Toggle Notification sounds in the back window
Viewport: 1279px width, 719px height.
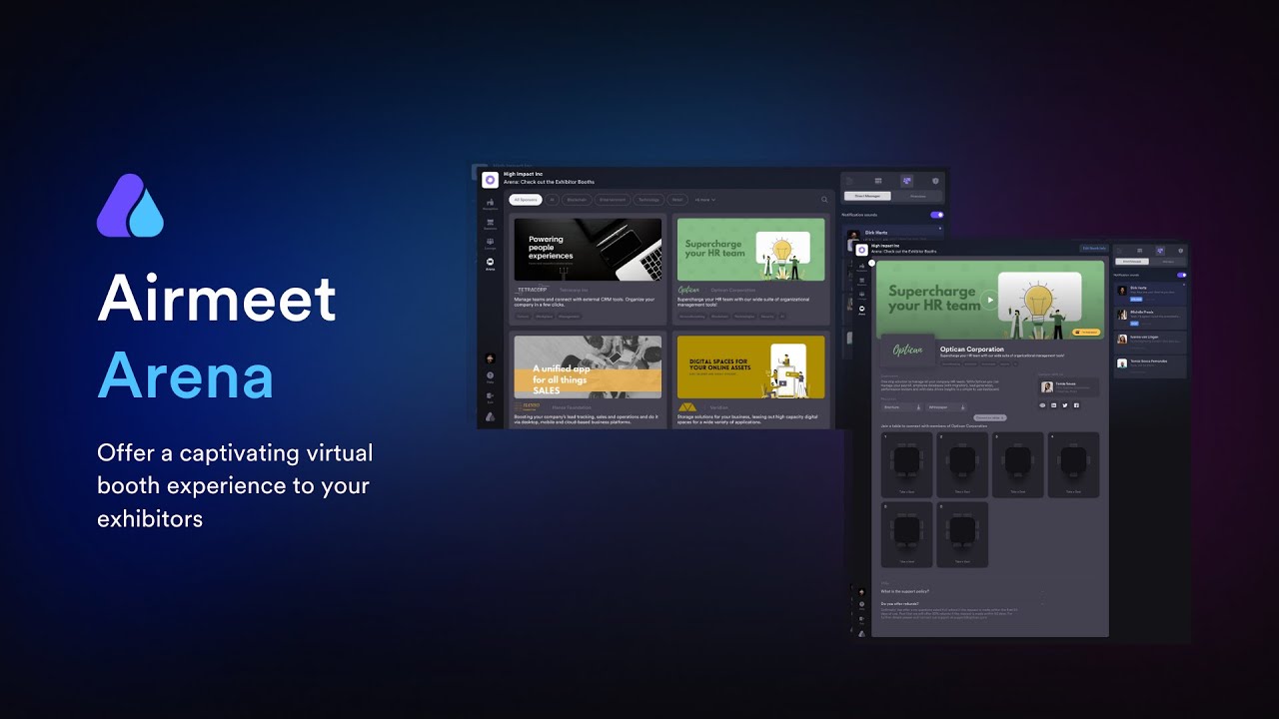pos(936,215)
